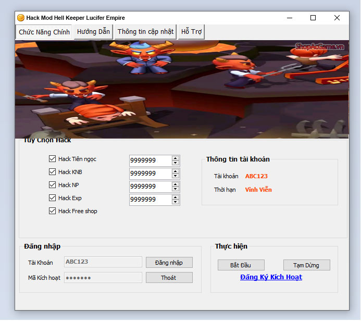Toggle the Hack NP checkbox
This screenshot has height=321, width=361.
point(52,184)
